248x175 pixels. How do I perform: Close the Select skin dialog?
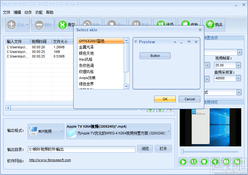(x=200, y=30)
